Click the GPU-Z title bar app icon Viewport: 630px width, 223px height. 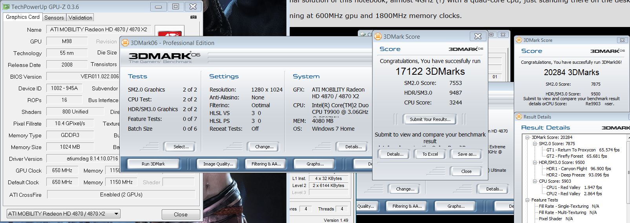(6, 7)
